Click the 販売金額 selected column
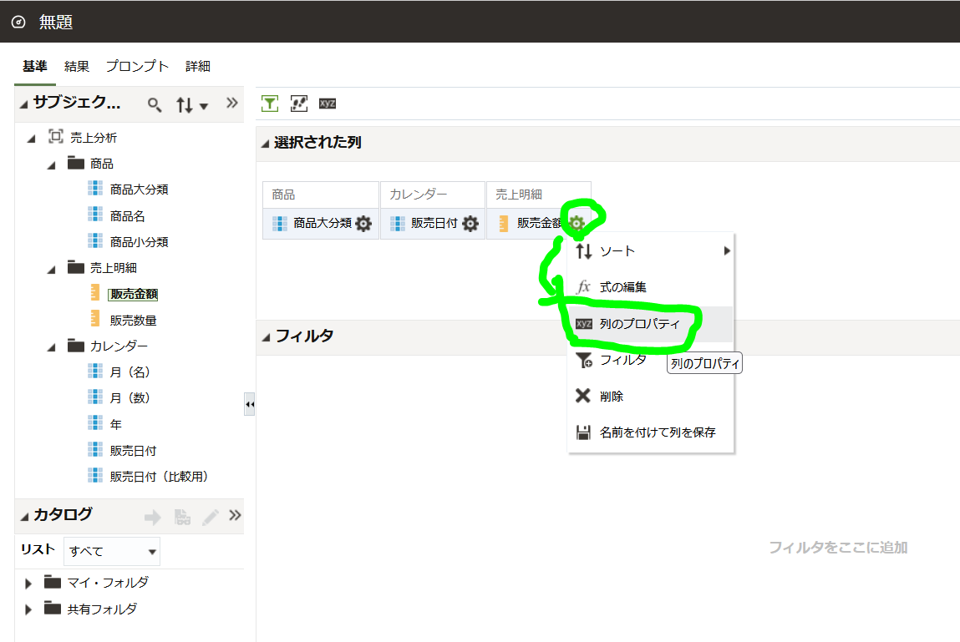The image size is (960, 642). pos(540,224)
